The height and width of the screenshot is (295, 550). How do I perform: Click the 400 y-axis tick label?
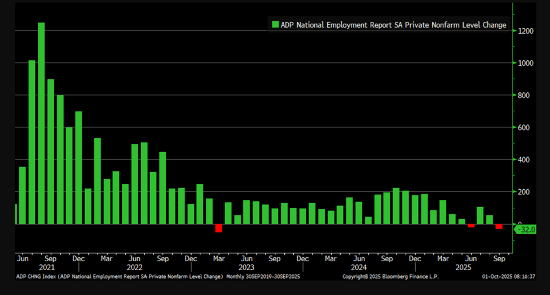(x=524, y=160)
